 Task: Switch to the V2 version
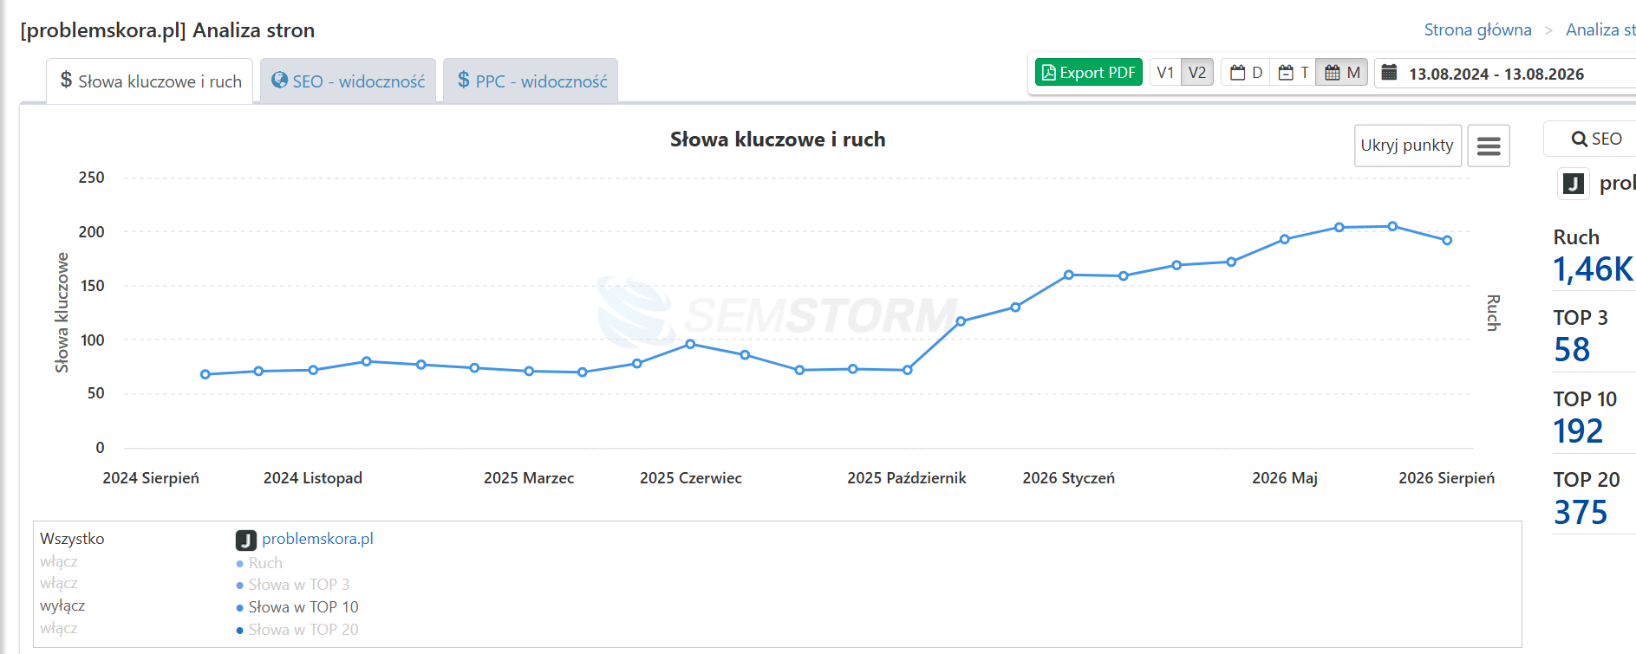click(x=1197, y=73)
